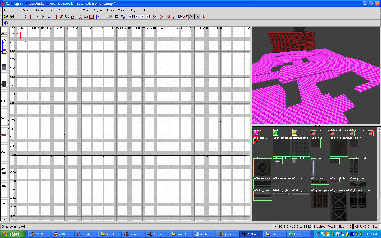
Task: Toggle the Y axis scale lock
Action: coord(142,16)
